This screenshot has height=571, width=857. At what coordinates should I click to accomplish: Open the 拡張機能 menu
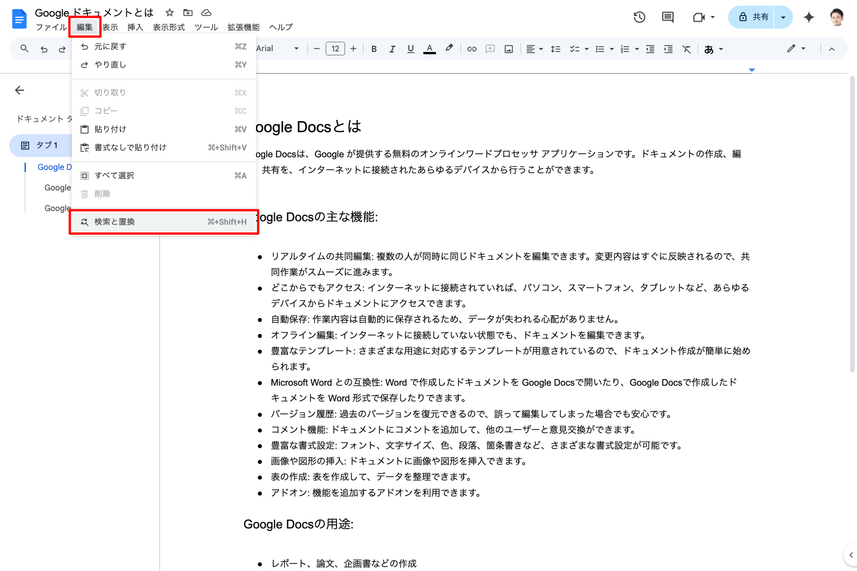tap(243, 27)
